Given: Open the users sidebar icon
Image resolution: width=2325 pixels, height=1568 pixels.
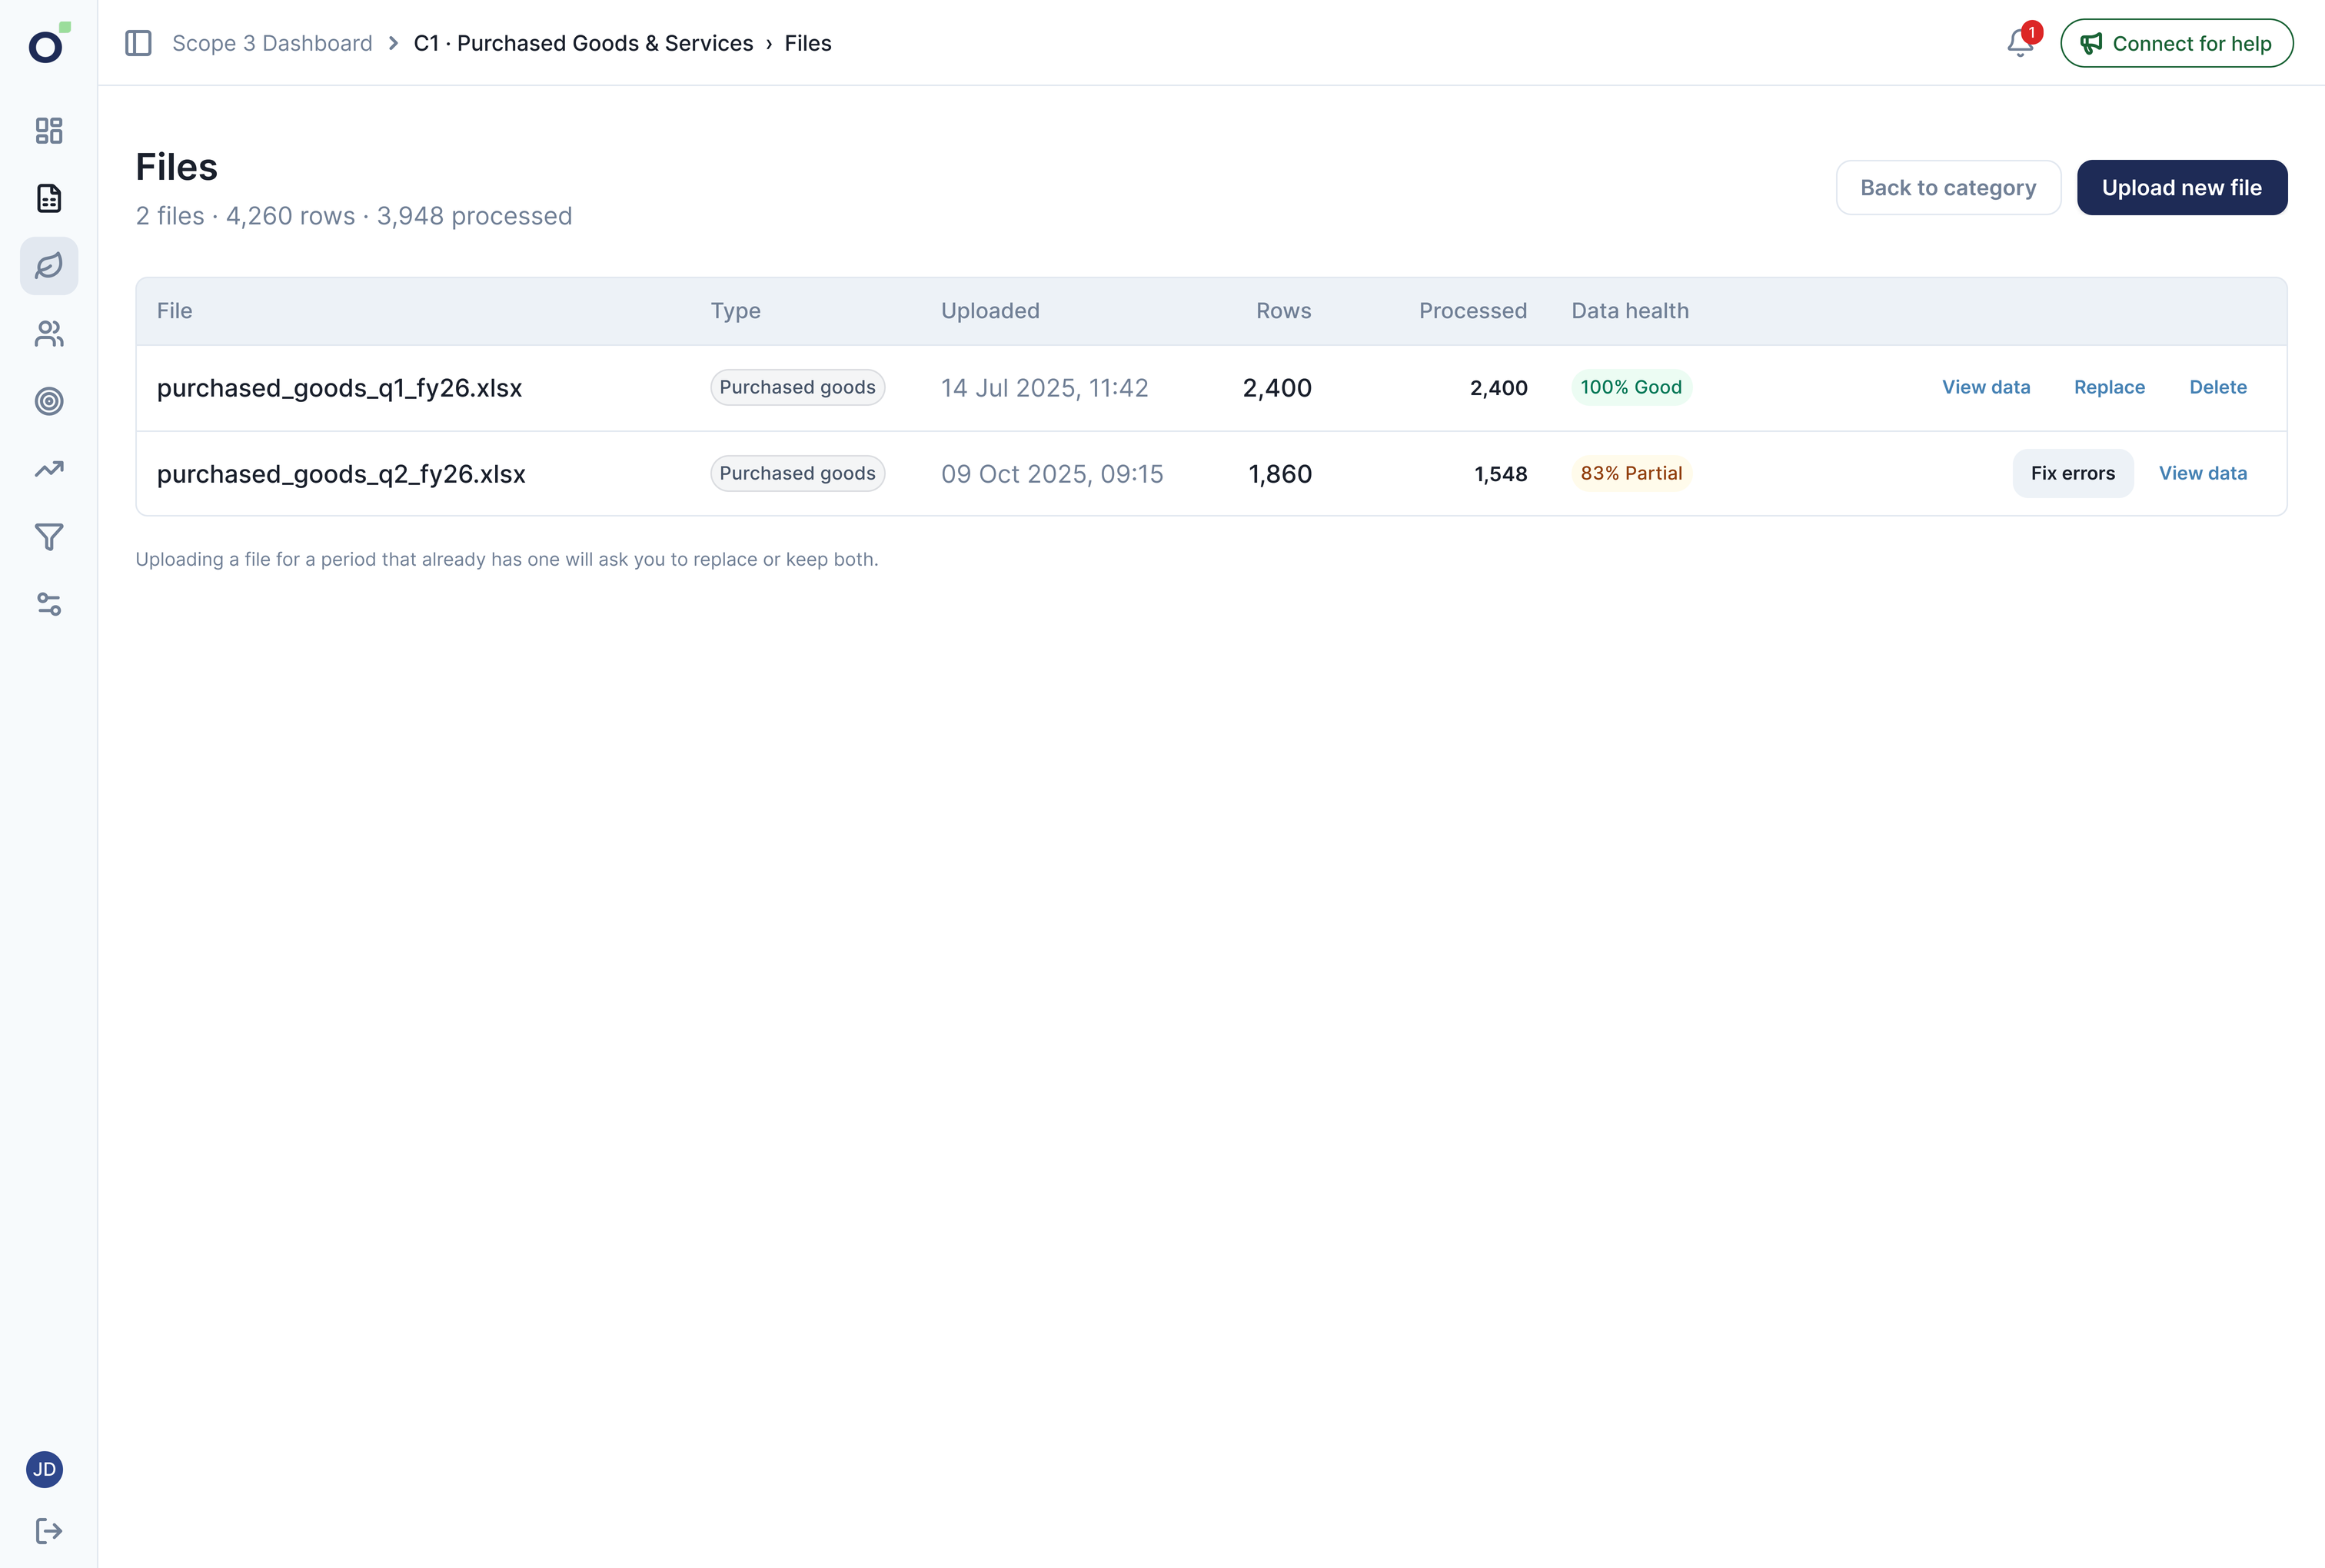Looking at the screenshot, I should [x=49, y=334].
